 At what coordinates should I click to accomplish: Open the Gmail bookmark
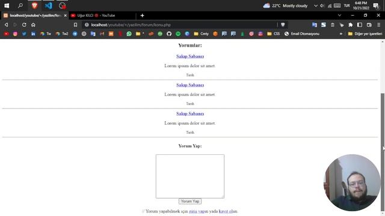[102, 34]
